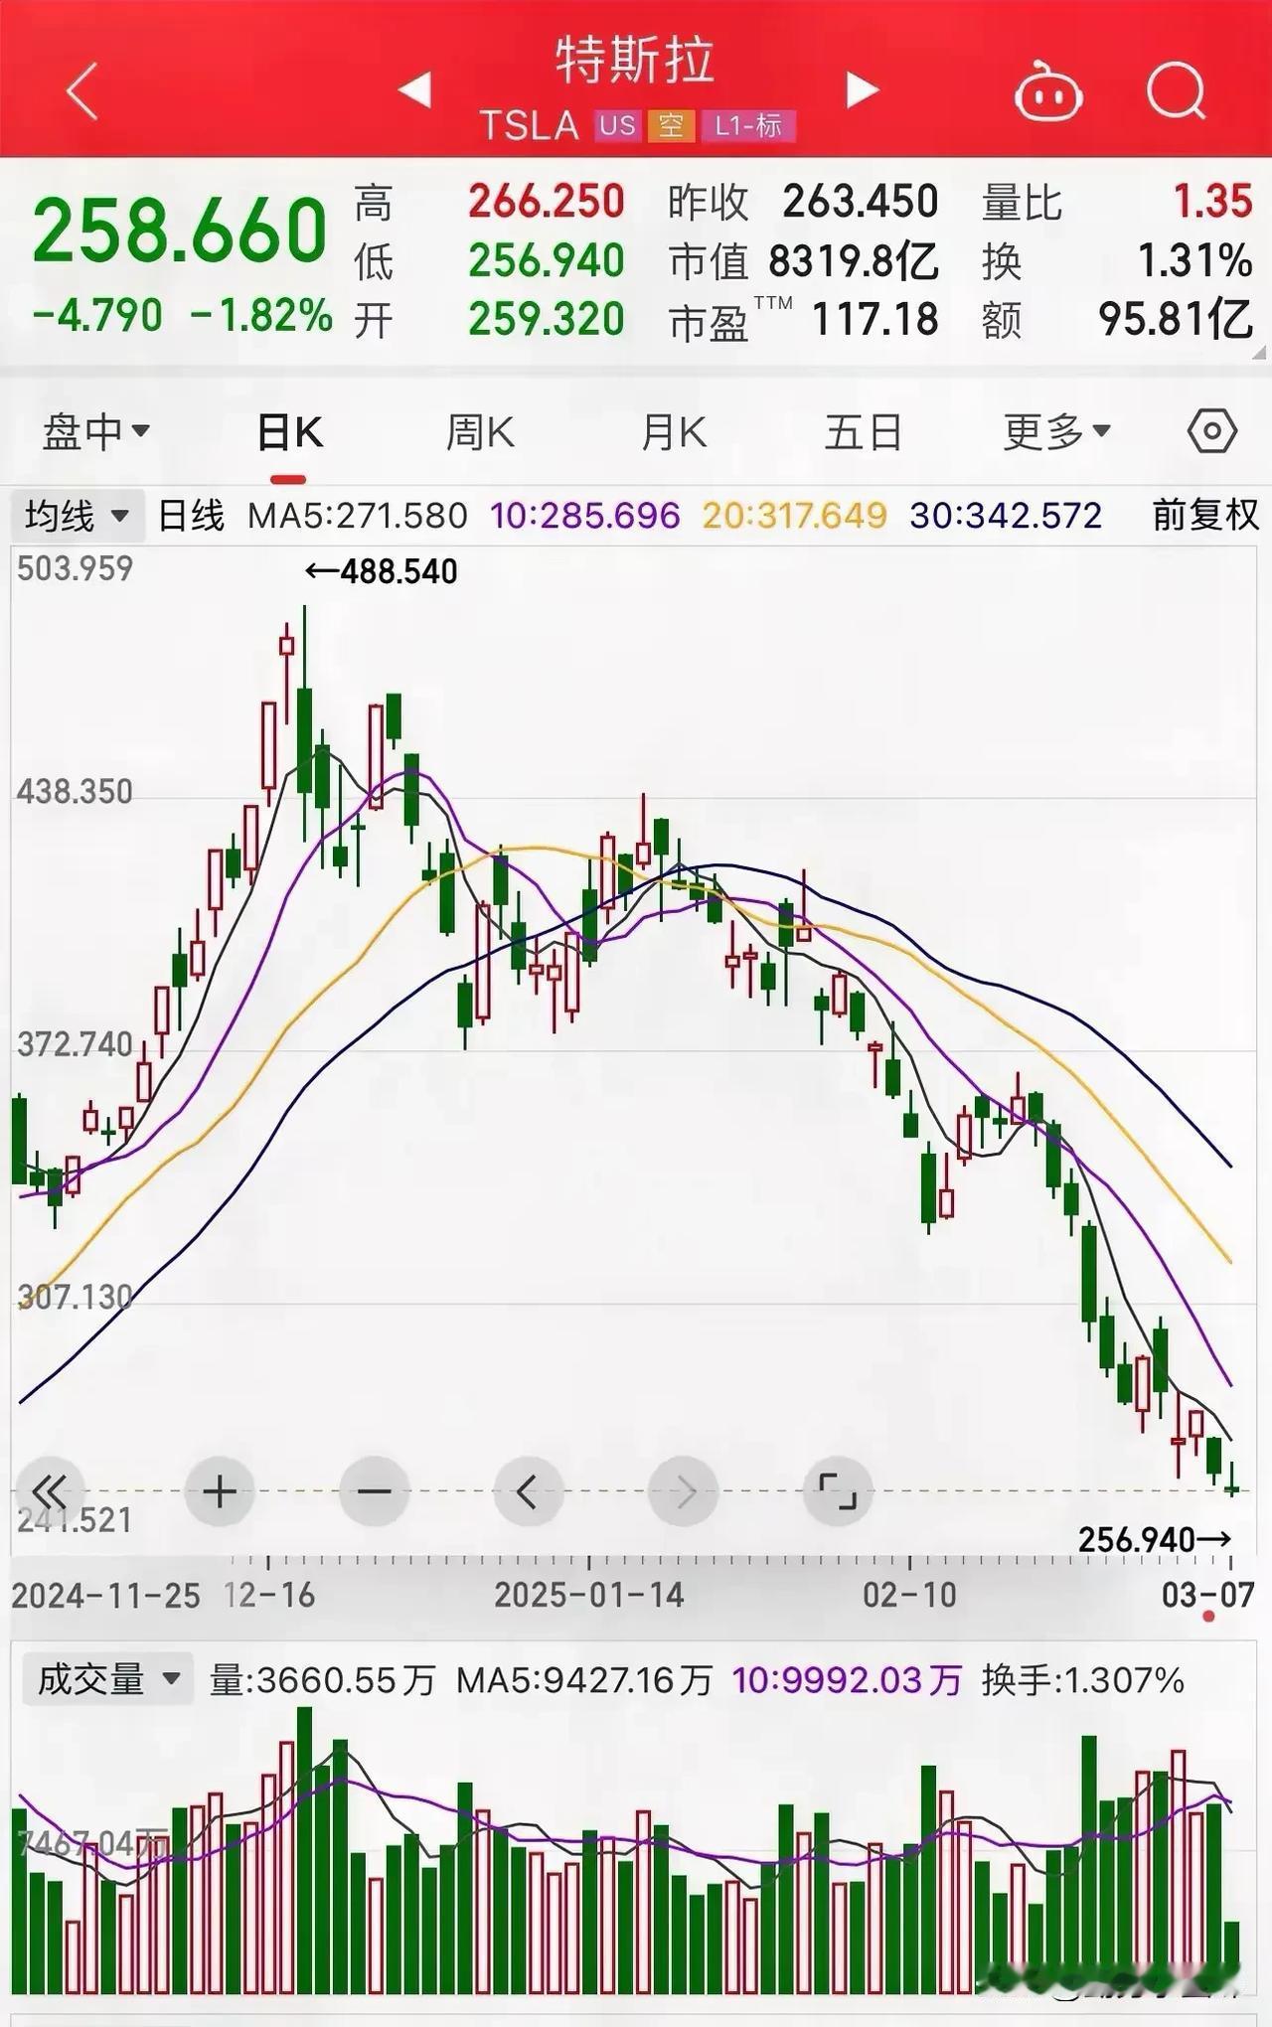Select the 周K tab

pyautogui.click(x=480, y=433)
